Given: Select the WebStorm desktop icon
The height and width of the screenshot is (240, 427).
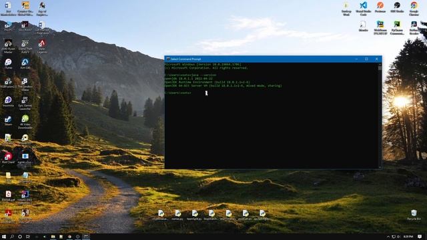Looking at the screenshot, I should pos(380,27).
